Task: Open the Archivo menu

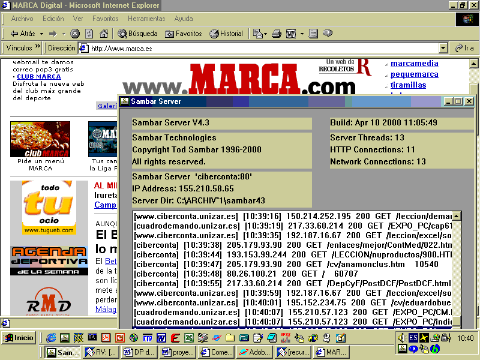Action: (22, 19)
